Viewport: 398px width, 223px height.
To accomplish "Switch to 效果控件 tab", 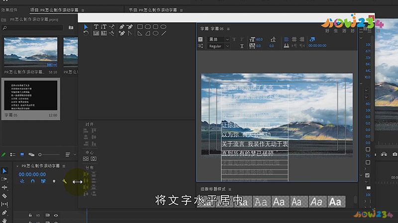I will (9, 10).
